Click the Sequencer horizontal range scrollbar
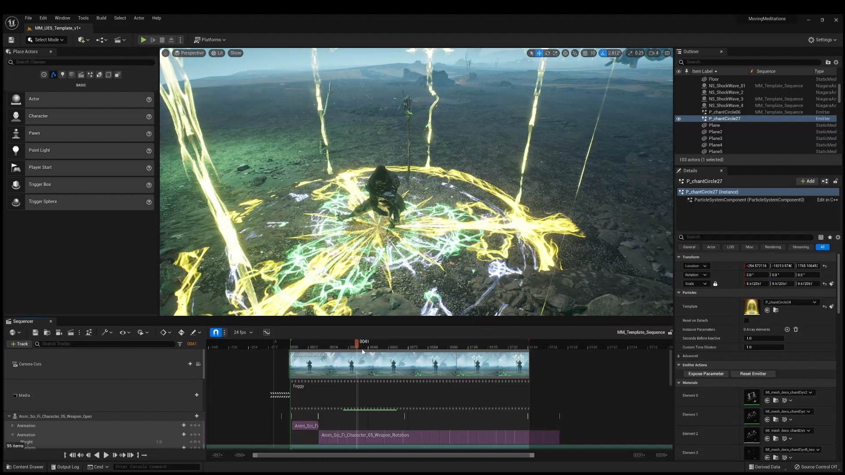Screen dimensions: 845x475 [393, 455]
